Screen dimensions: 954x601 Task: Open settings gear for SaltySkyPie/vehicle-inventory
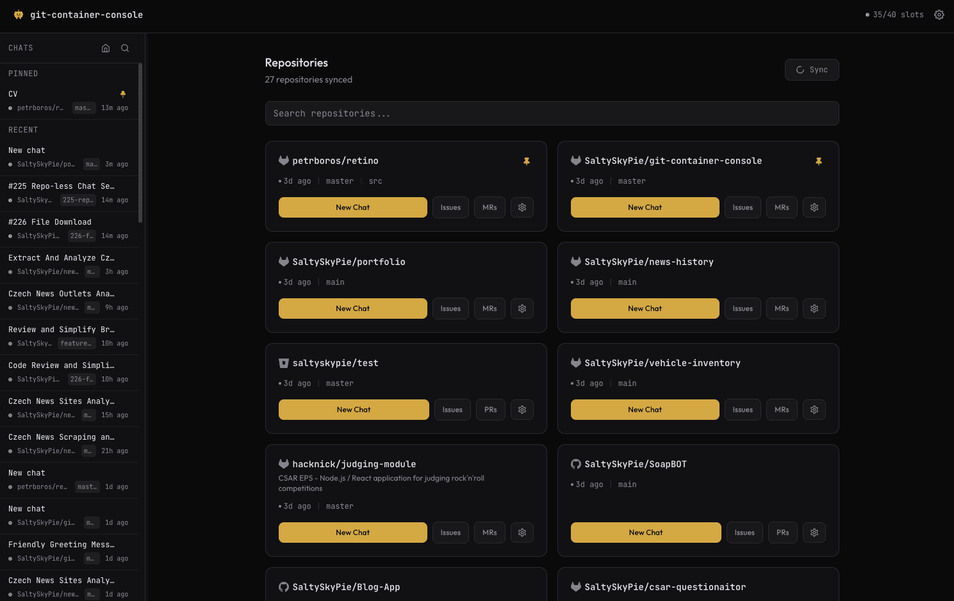pos(814,410)
